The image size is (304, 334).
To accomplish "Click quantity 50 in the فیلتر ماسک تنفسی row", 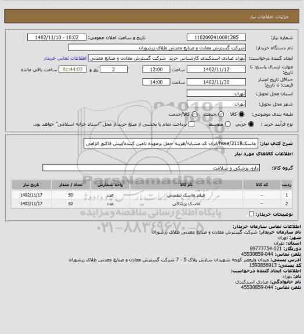I will coord(71,195).
